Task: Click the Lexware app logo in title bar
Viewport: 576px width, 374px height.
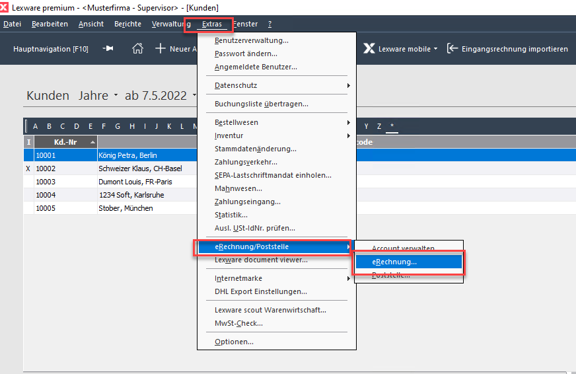Action: tap(4, 7)
